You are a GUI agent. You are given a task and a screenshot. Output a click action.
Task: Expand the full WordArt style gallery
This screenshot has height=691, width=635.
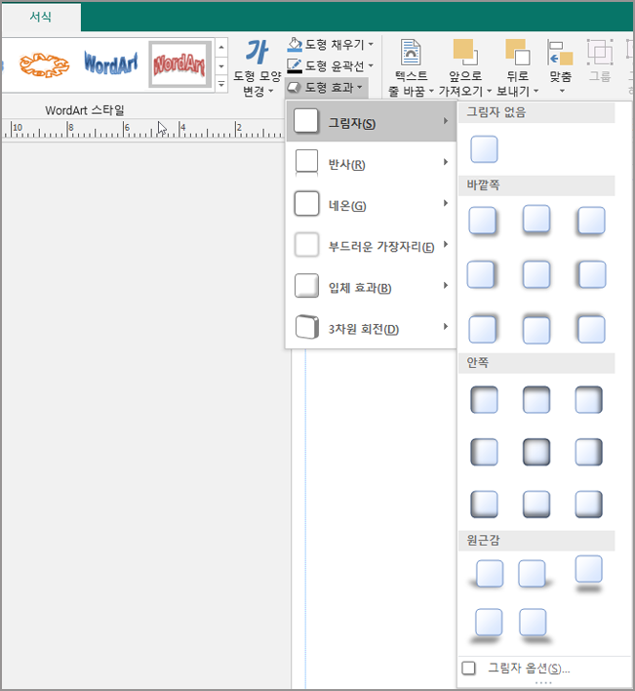click(221, 84)
